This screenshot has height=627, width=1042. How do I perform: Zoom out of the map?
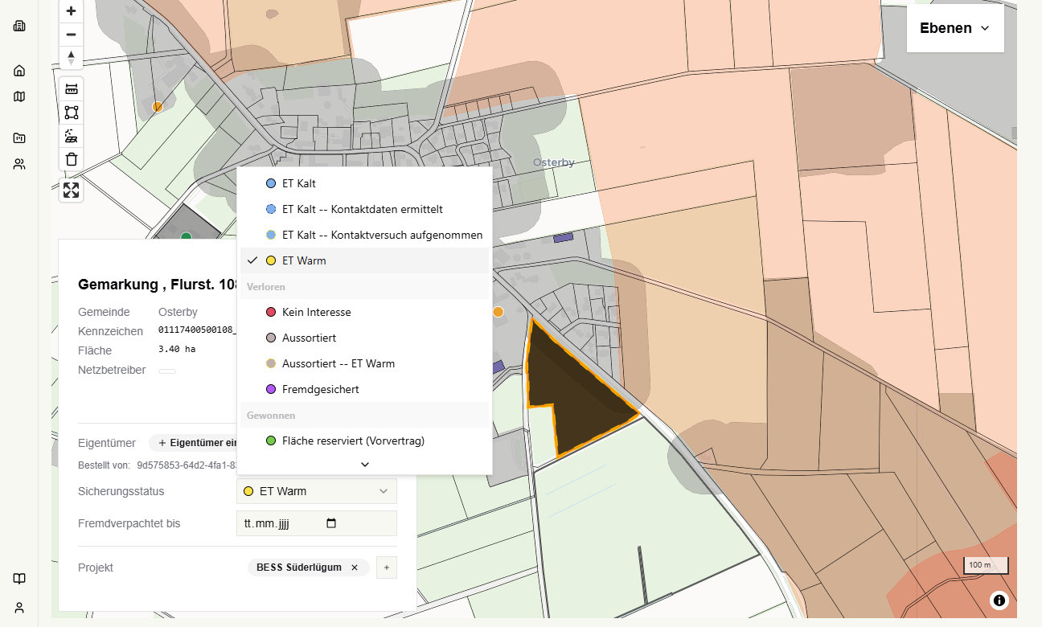pyautogui.click(x=71, y=35)
